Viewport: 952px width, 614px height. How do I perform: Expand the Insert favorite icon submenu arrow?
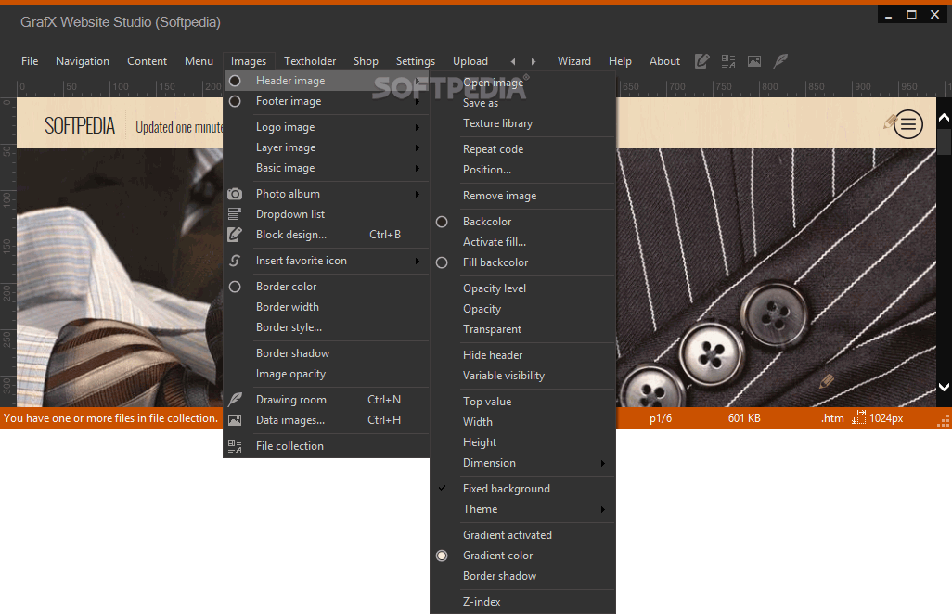pyautogui.click(x=418, y=261)
